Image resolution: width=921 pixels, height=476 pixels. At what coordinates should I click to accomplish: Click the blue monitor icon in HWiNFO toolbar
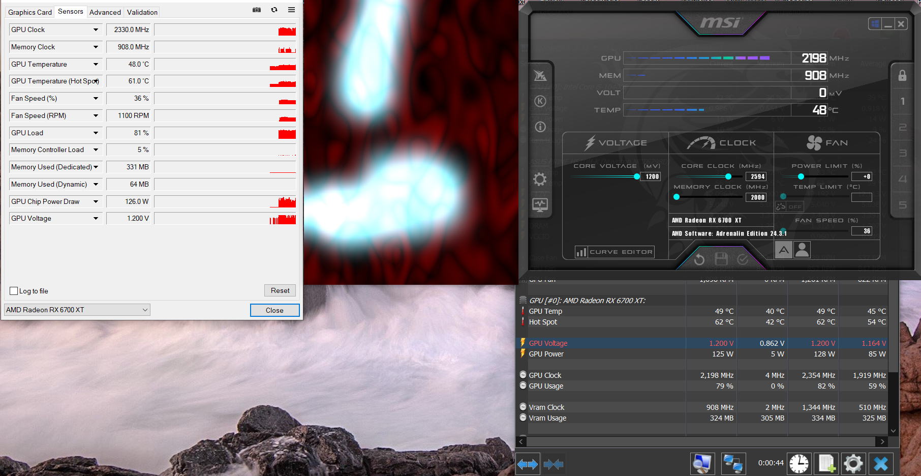click(702, 464)
